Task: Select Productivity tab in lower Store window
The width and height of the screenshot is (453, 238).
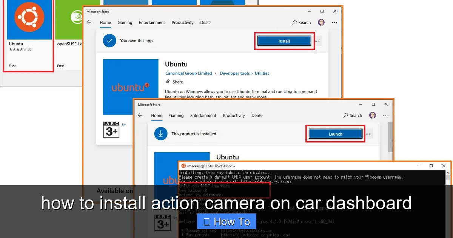Action: coord(234,116)
